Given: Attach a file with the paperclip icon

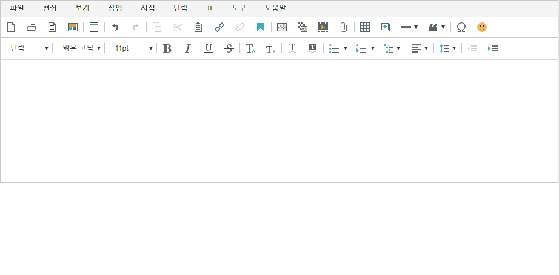Looking at the screenshot, I should [x=343, y=27].
